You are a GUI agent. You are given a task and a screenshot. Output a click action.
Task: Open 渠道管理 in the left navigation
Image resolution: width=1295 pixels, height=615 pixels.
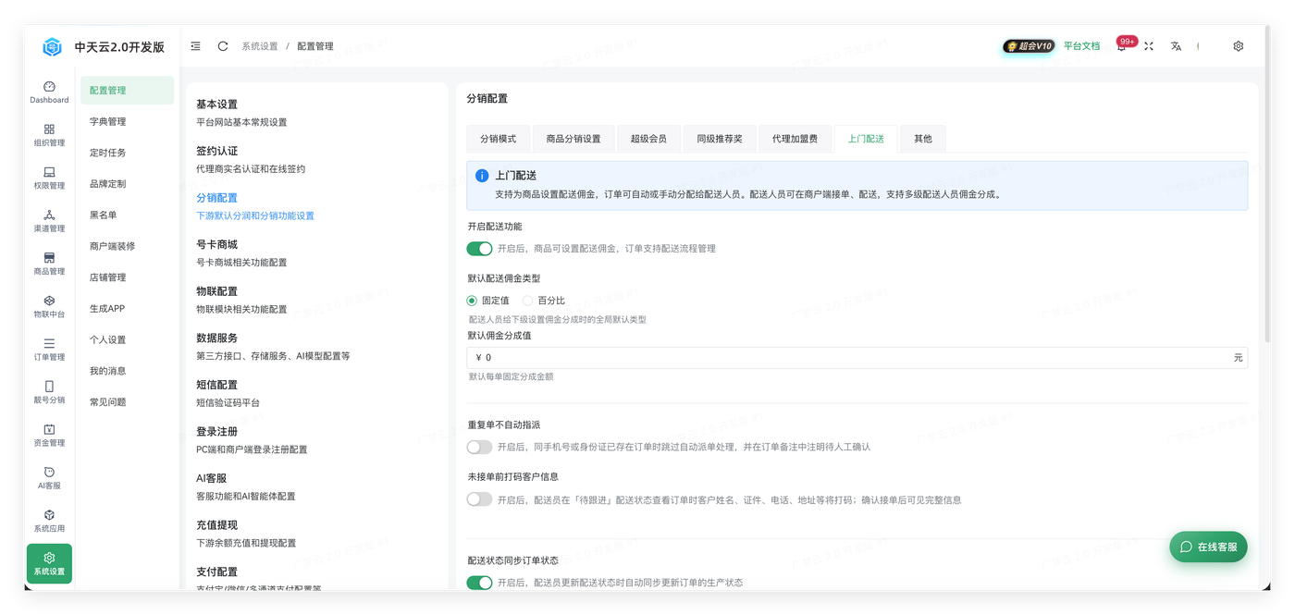click(x=49, y=220)
